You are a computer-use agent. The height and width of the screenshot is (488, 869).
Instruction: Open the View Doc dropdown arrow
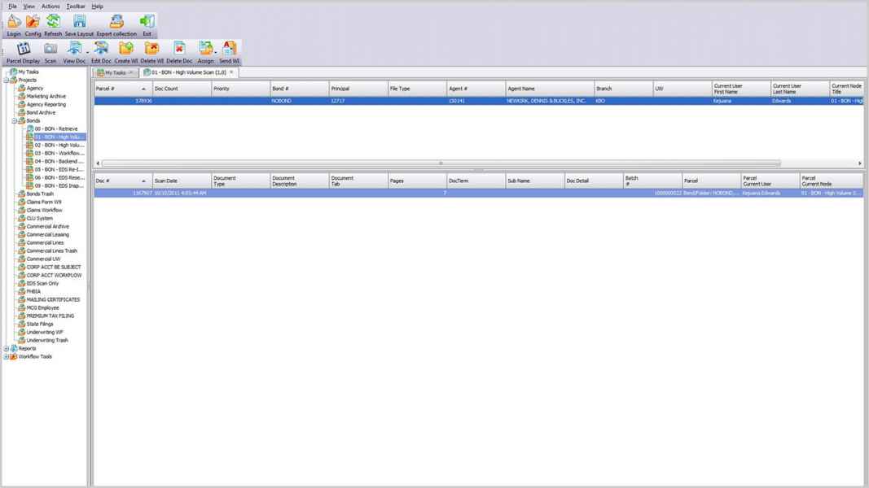86,53
